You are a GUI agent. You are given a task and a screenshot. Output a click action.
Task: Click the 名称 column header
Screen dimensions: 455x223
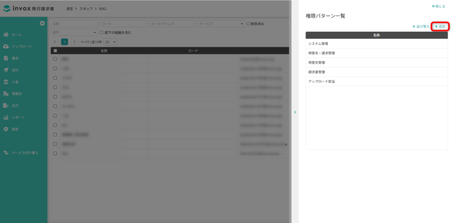click(377, 35)
